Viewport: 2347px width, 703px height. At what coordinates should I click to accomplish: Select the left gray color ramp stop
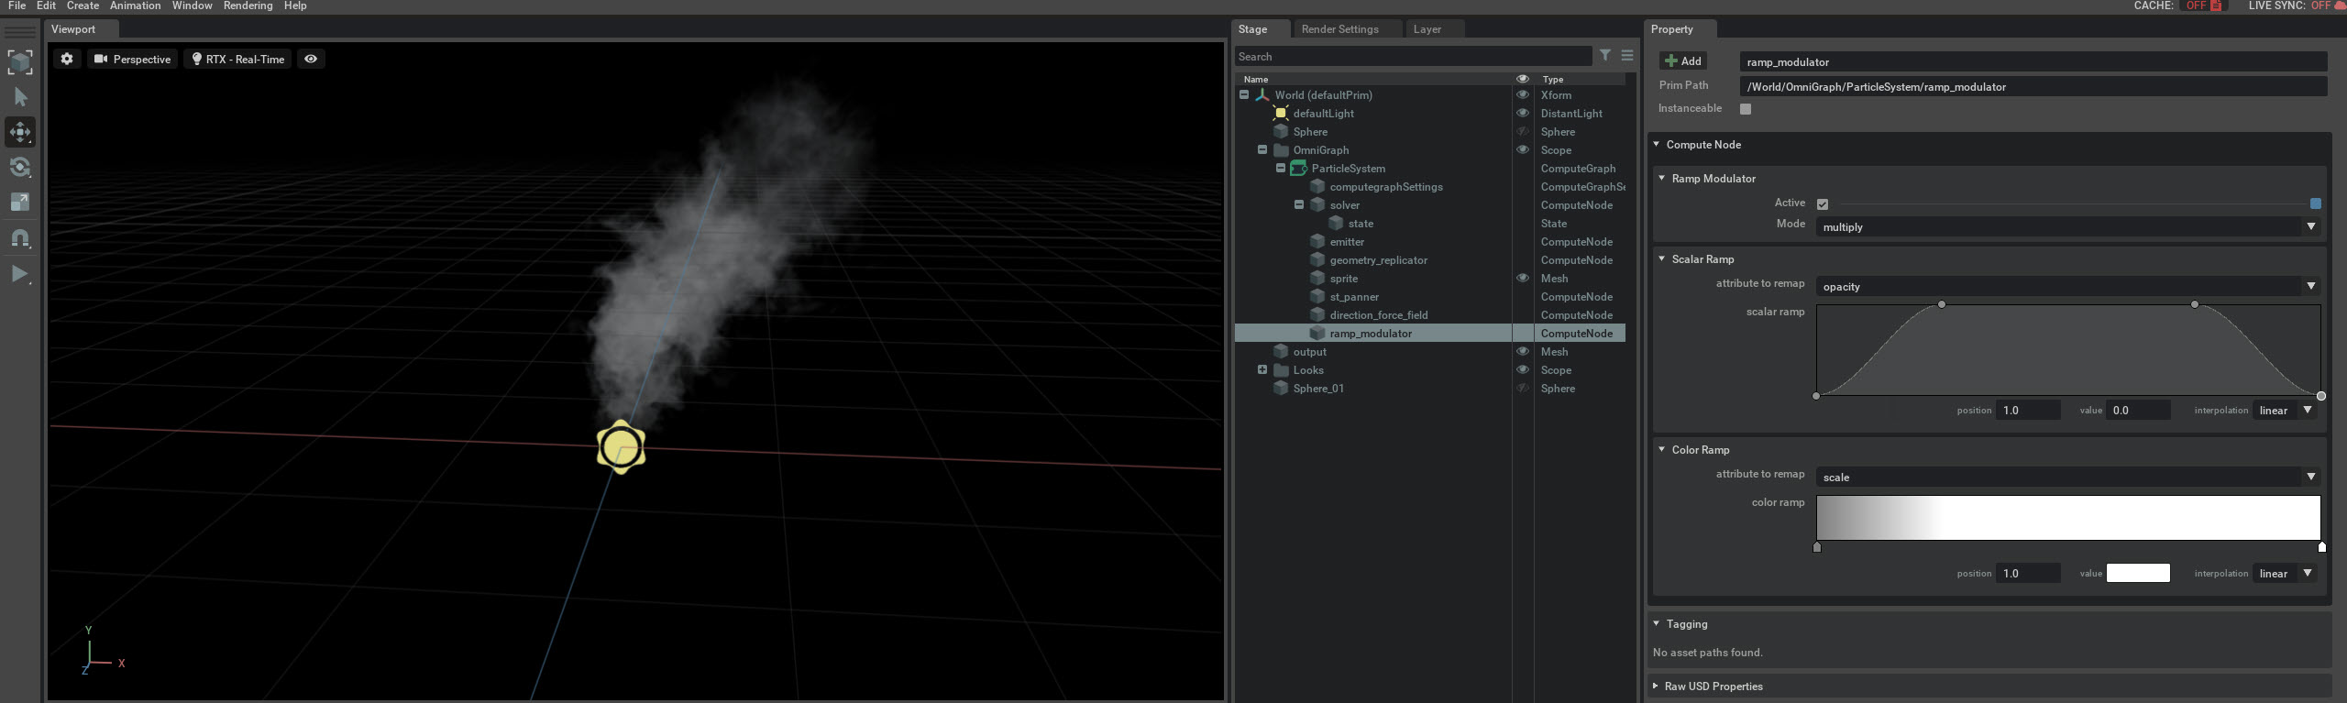pyautogui.click(x=1817, y=547)
